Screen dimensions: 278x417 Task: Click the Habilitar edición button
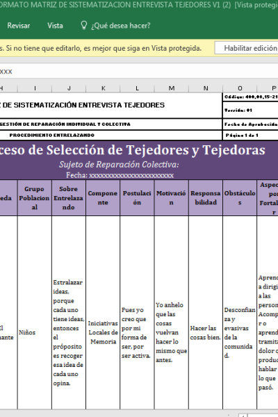(x=246, y=48)
